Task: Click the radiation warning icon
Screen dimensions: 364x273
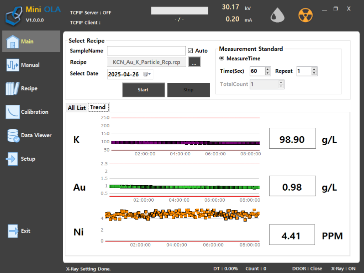Action: coord(305,15)
